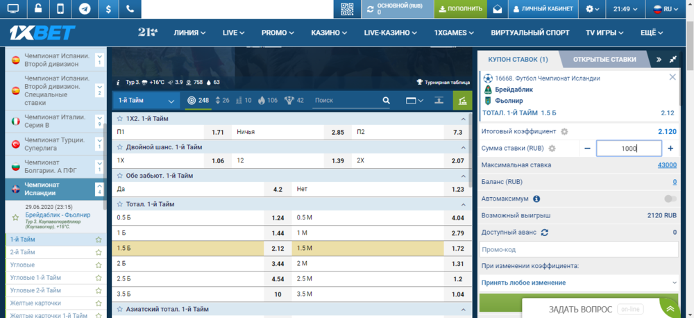Click the dollar payments icon
The image size is (694, 318).
tap(108, 9)
